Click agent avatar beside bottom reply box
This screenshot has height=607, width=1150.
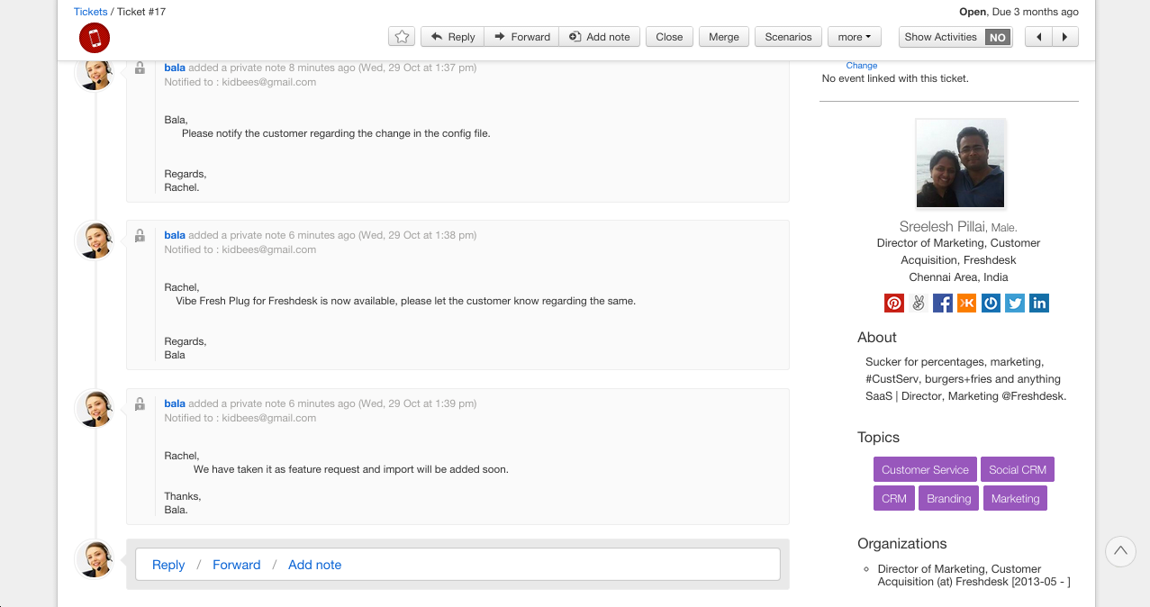click(95, 559)
